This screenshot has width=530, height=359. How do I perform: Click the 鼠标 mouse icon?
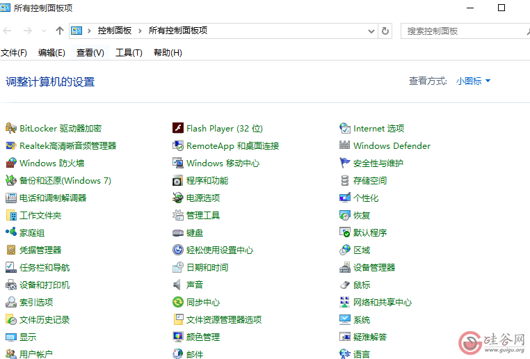(345, 285)
